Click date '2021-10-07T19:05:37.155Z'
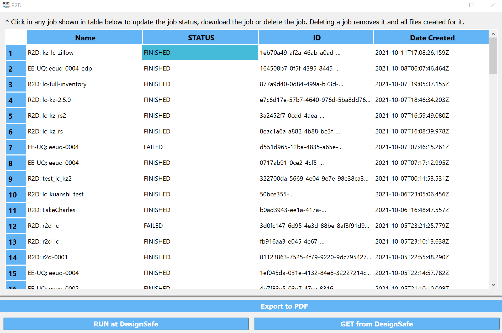Screen dimensions: 502x333 click(412, 84)
